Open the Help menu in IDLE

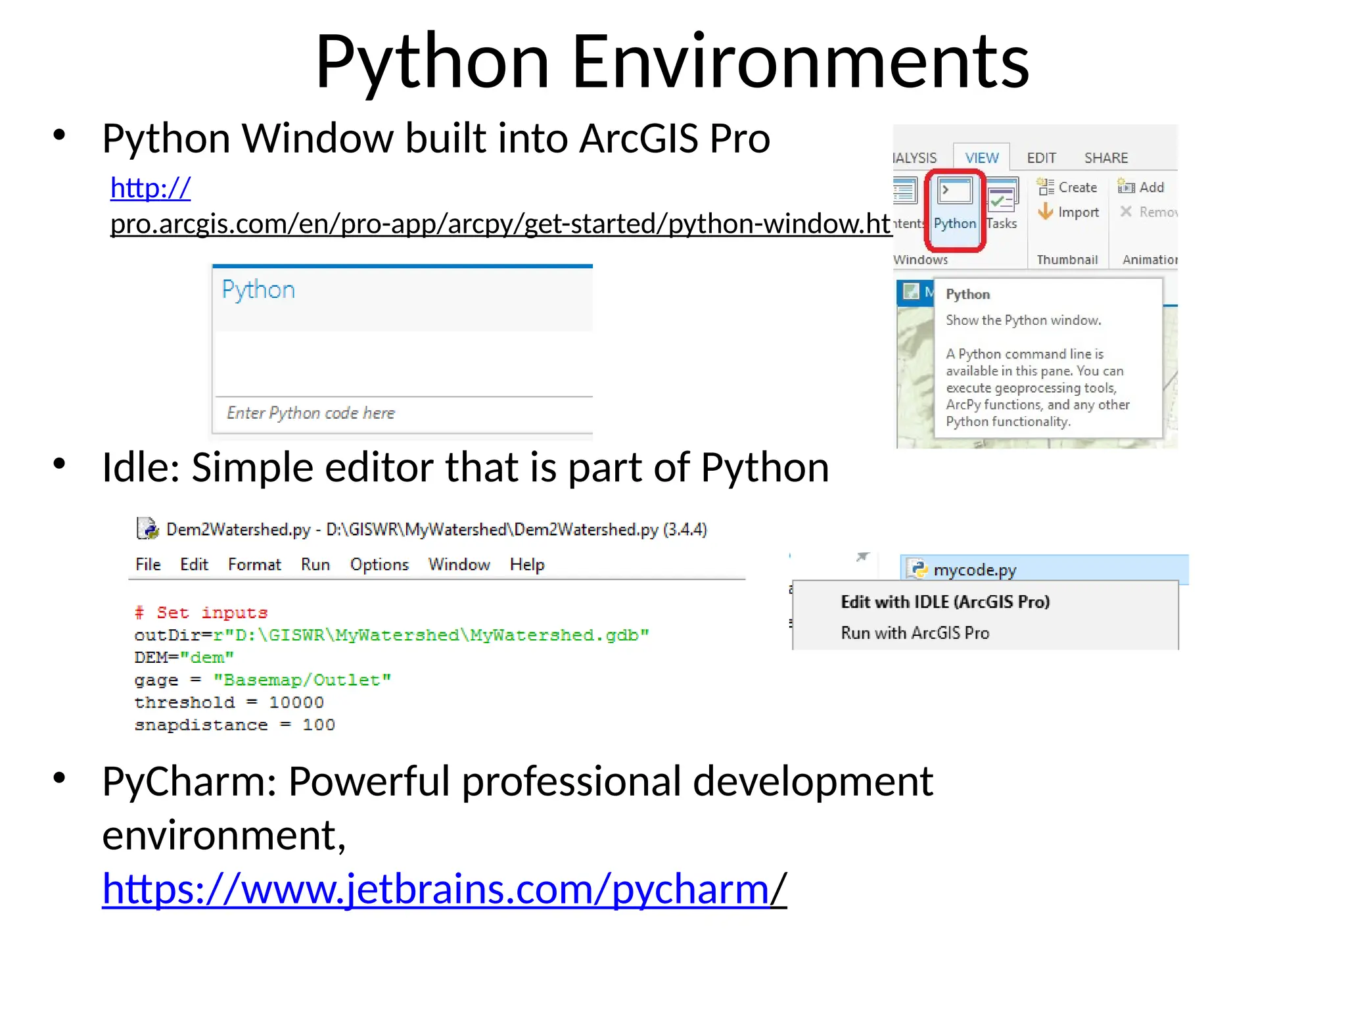[527, 564]
